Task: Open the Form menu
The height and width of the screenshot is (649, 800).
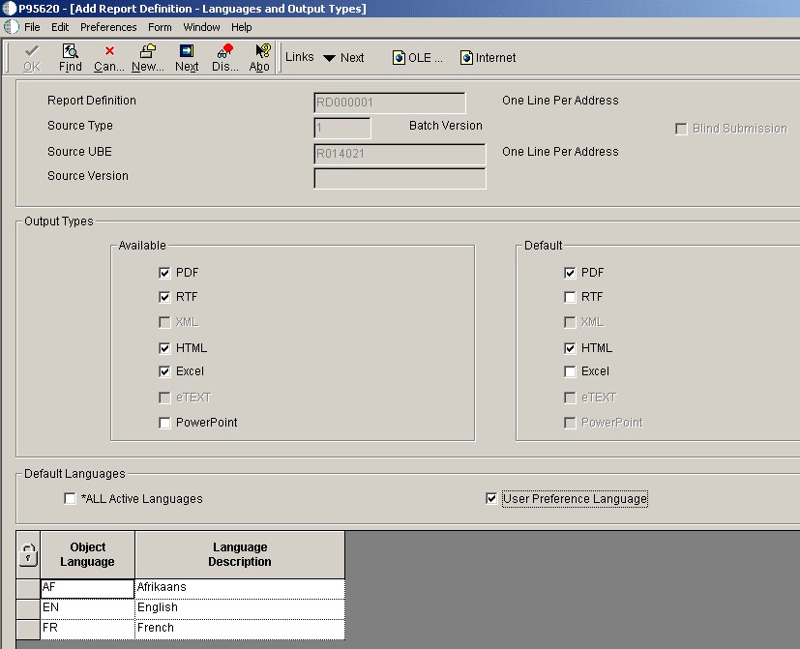Action: pyautogui.click(x=160, y=27)
